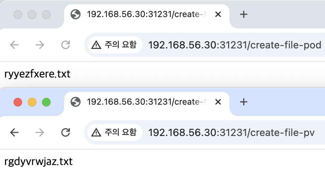This screenshot has width=325, height=173.
Task: Open new tab in top browser window
Action: click(x=243, y=14)
